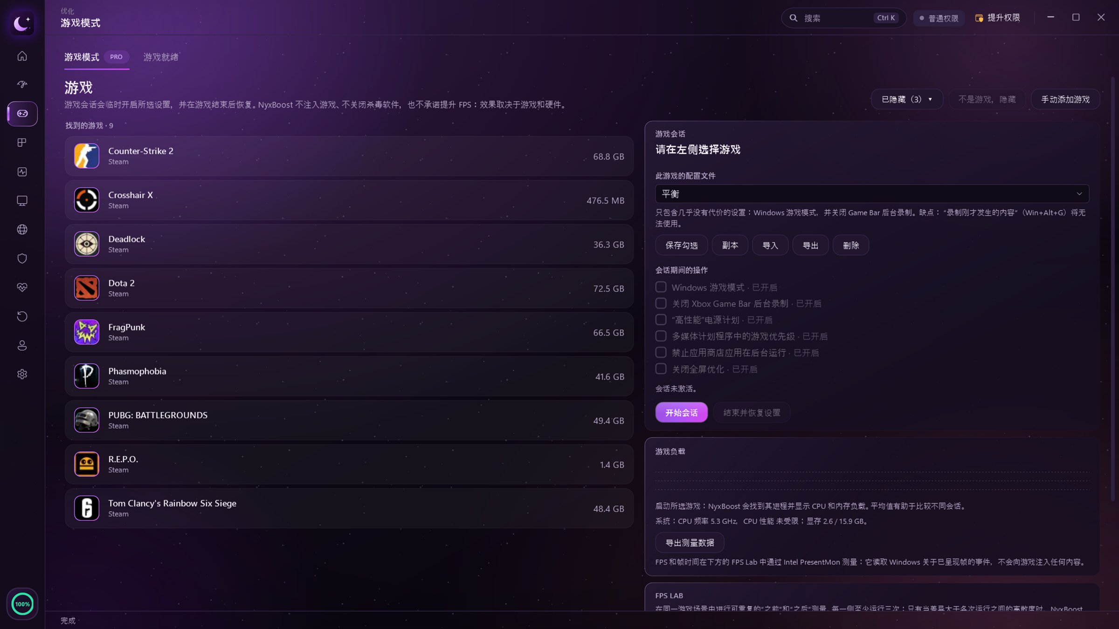The image size is (1119, 629).
Task: Click the 开始会话 button
Action: tap(681, 413)
